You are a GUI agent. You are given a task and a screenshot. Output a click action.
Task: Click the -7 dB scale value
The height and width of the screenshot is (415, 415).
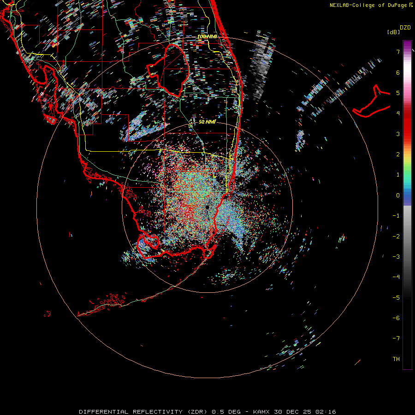tap(396, 338)
